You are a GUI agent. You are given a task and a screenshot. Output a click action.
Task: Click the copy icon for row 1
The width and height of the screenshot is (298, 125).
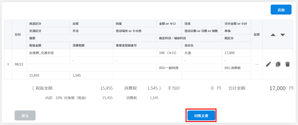click(278, 64)
